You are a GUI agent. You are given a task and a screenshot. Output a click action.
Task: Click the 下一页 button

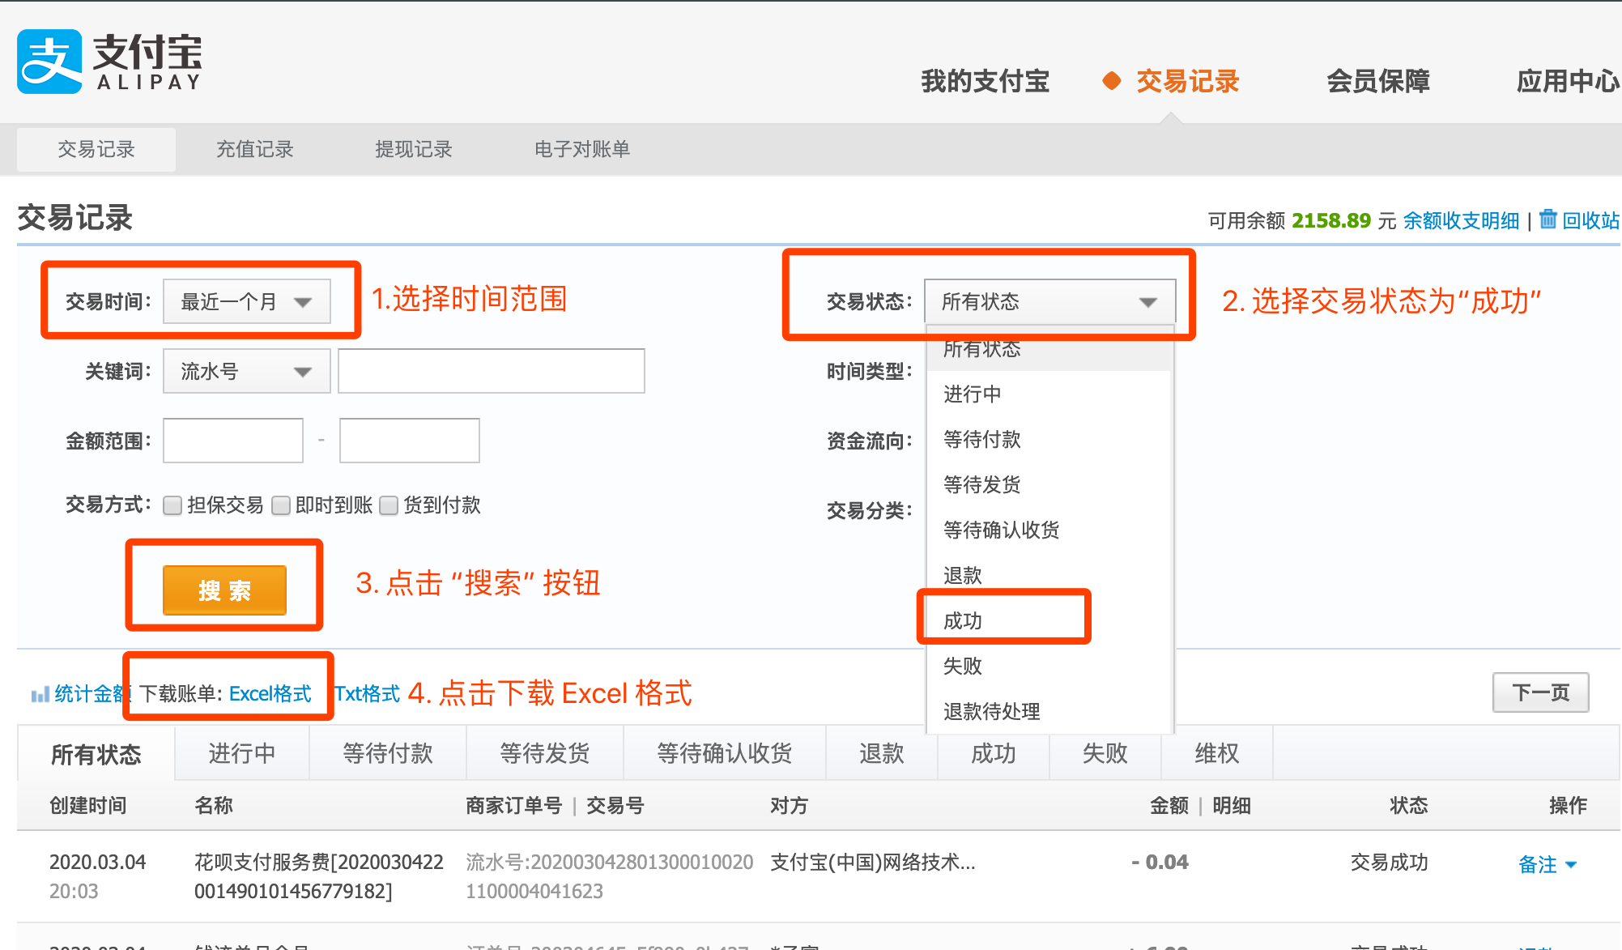click(1540, 692)
